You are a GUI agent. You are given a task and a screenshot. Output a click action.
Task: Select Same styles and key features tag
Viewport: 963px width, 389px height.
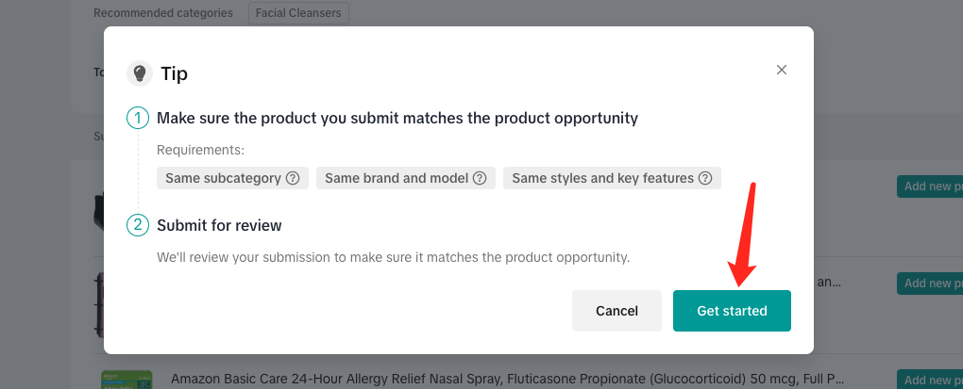point(602,178)
